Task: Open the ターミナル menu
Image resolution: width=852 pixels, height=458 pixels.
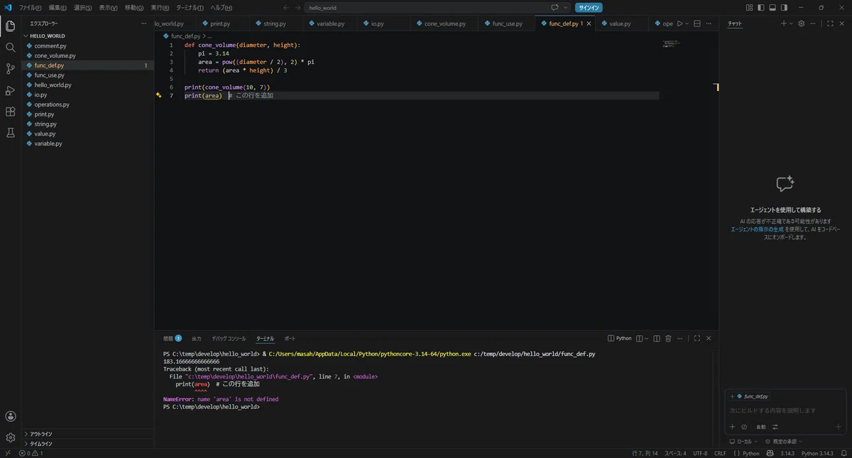Action: (190, 8)
